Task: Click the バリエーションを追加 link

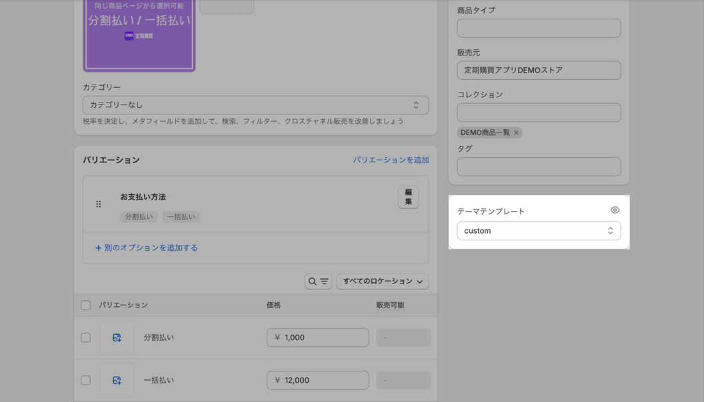Action: click(391, 160)
